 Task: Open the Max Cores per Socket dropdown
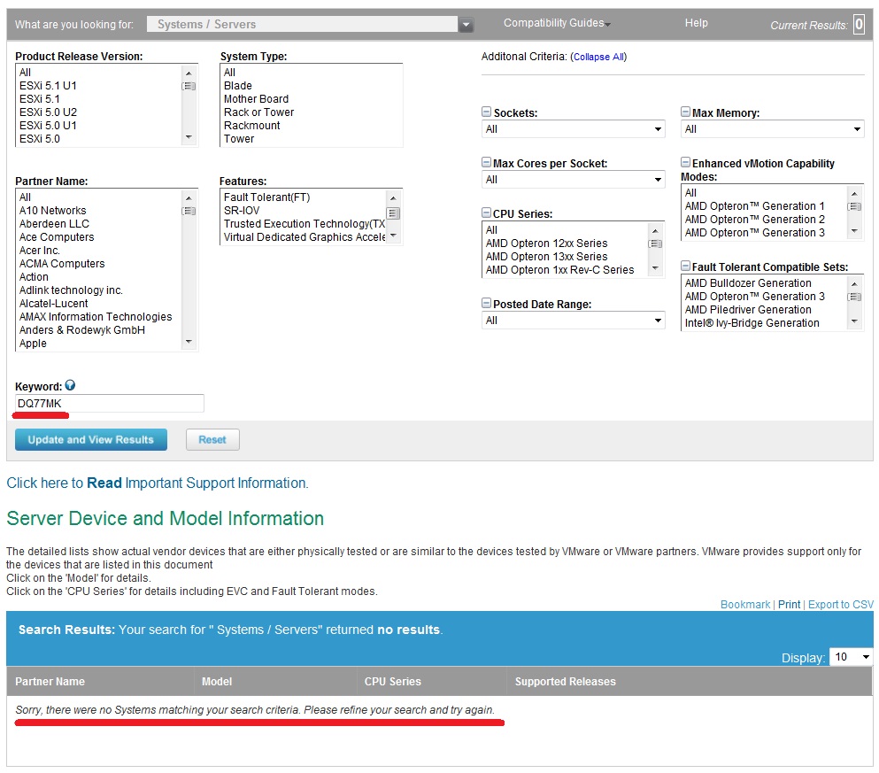coord(573,180)
